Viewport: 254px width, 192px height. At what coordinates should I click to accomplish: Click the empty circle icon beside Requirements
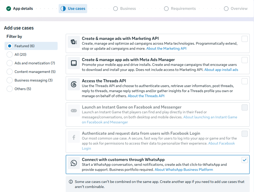[166, 9]
